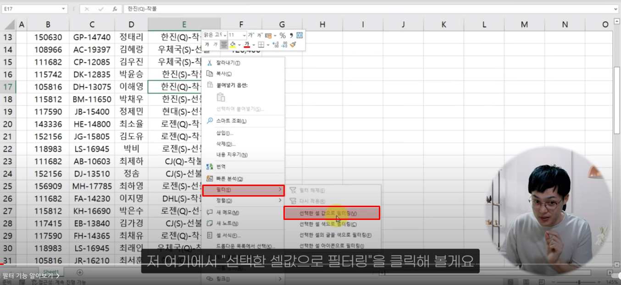The height and width of the screenshot is (285, 621).
Task: Apply percent style from mini toolbar
Action: point(283,35)
